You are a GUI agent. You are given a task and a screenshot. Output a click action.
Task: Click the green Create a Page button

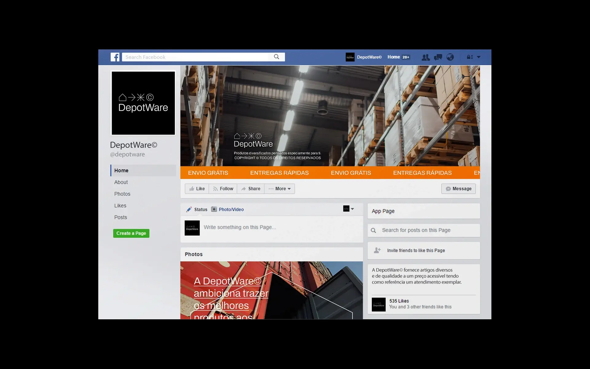[x=131, y=233]
